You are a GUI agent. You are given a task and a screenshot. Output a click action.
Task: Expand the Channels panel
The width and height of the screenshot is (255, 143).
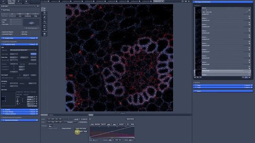click(20, 110)
